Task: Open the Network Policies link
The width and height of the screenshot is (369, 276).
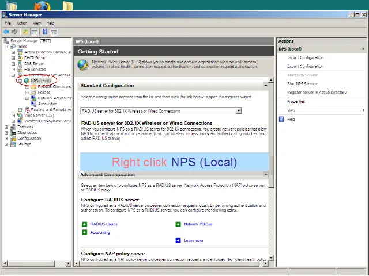Action: pyautogui.click(x=198, y=224)
